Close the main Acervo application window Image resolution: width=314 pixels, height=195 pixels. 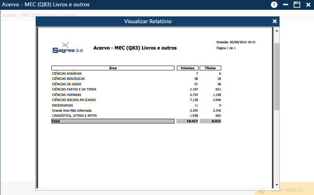pyautogui.click(x=308, y=5)
